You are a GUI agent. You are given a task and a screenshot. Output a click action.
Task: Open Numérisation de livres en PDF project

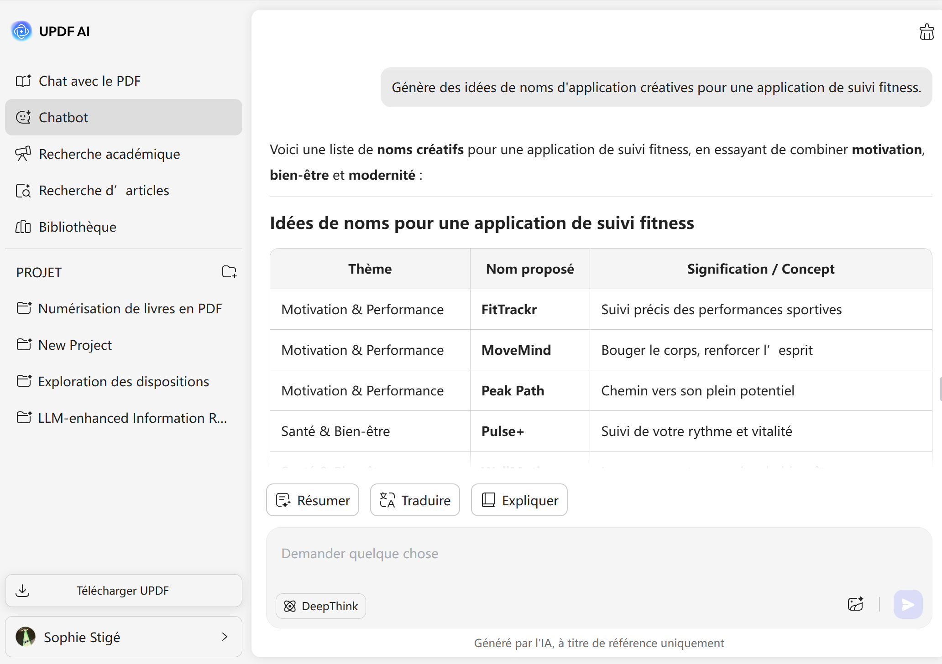[130, 308]
